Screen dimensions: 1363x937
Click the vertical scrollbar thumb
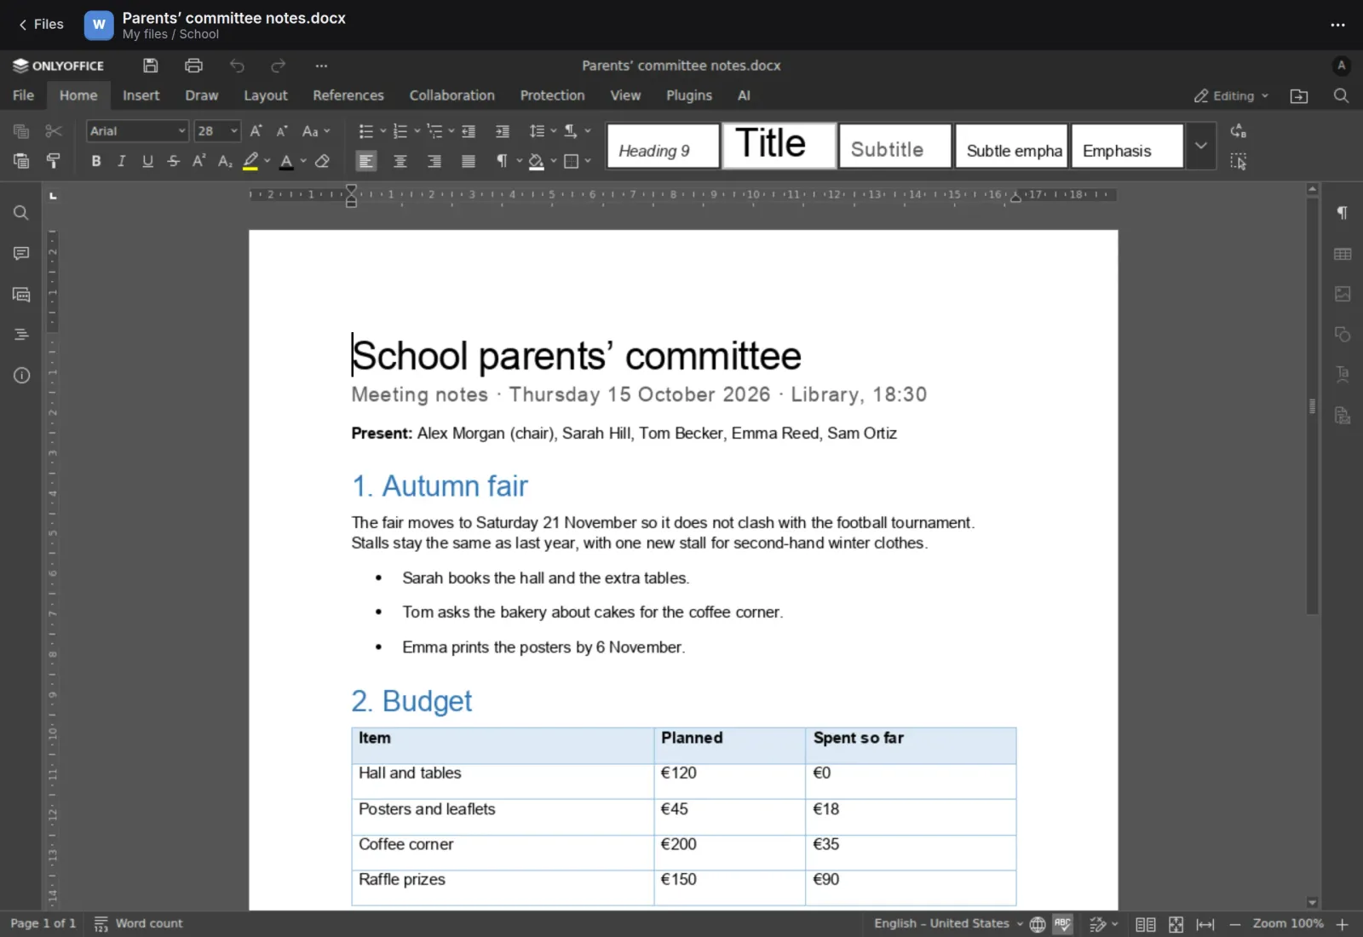1313,406
